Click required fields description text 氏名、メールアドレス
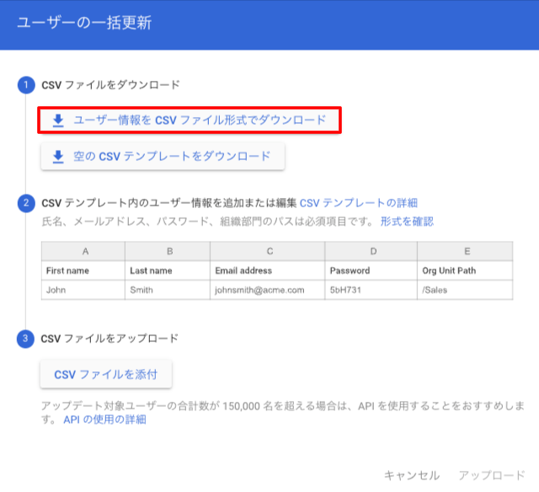Image resolution: width=539 pixels, height=492 pixels. (208, 221)
